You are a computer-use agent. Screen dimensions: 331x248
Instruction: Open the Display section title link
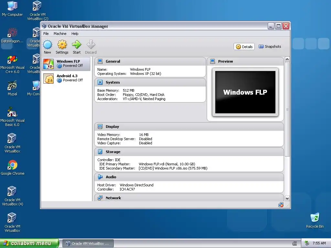pos(112,127)
